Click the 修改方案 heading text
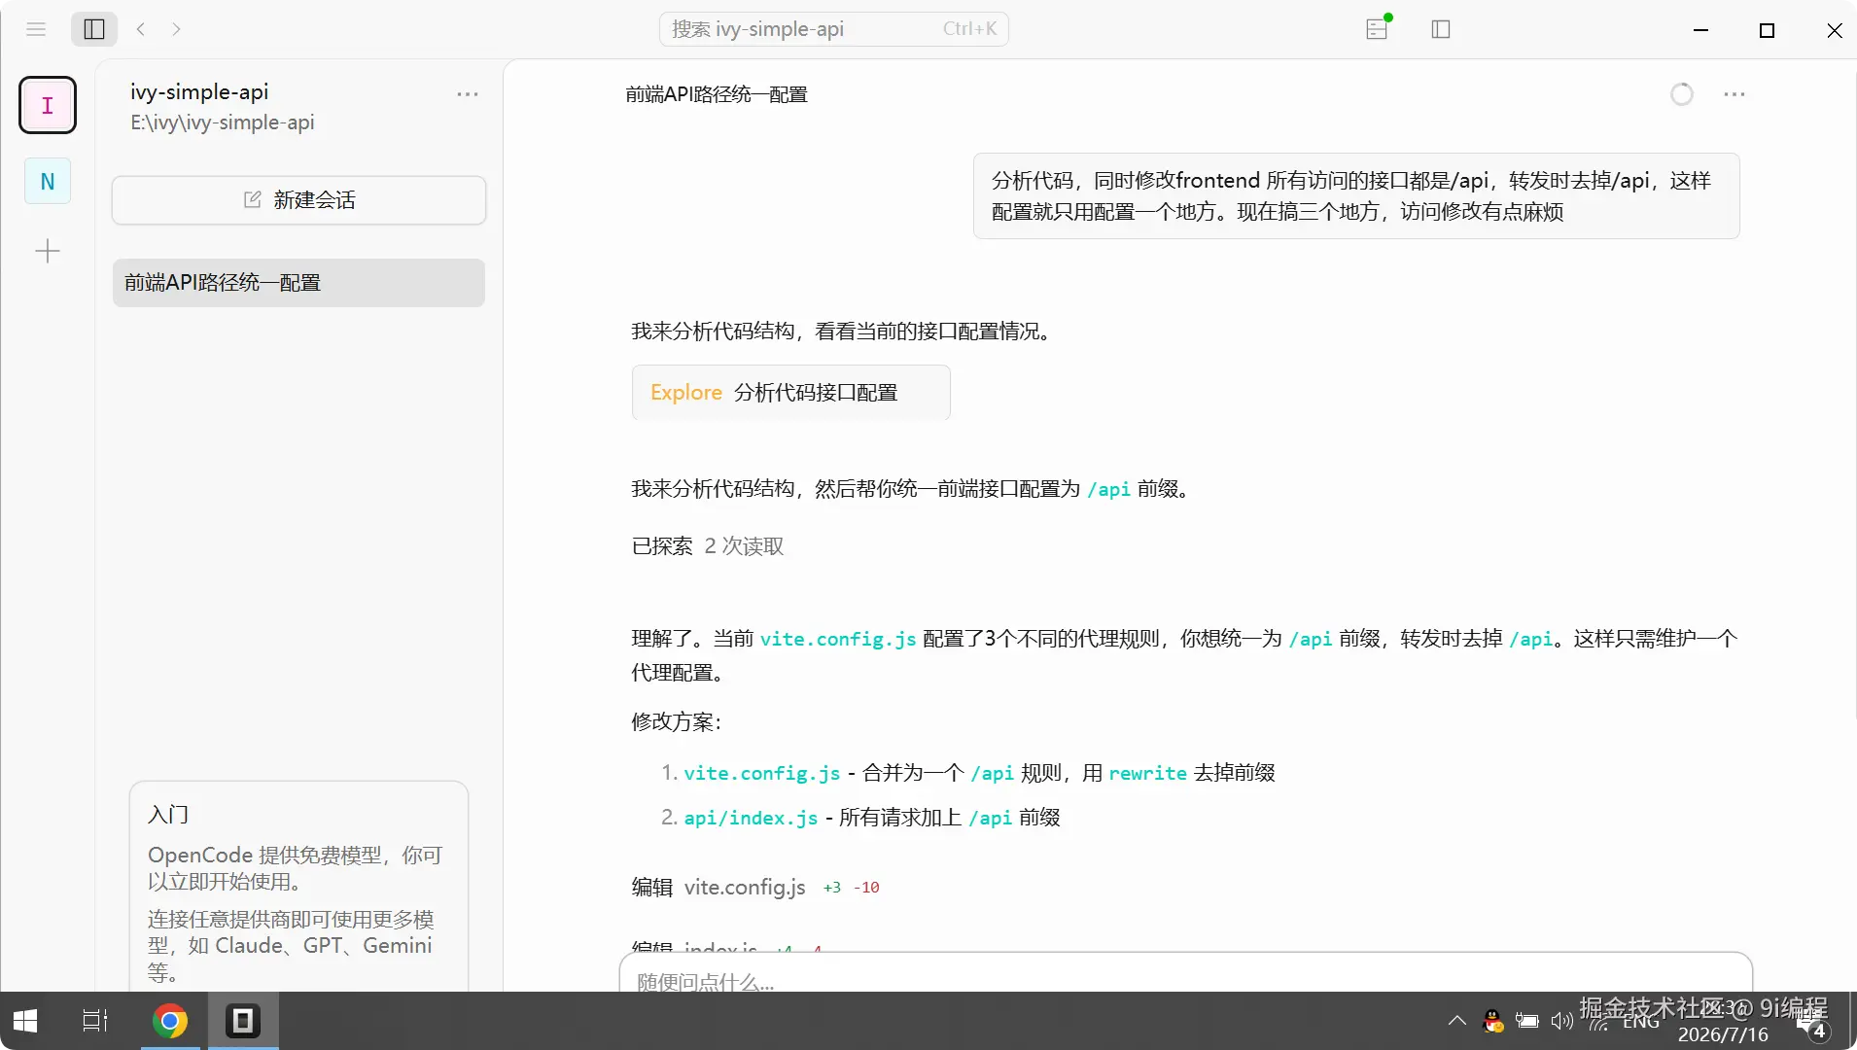This screenshot has height=1050, width=1857. 677,722
